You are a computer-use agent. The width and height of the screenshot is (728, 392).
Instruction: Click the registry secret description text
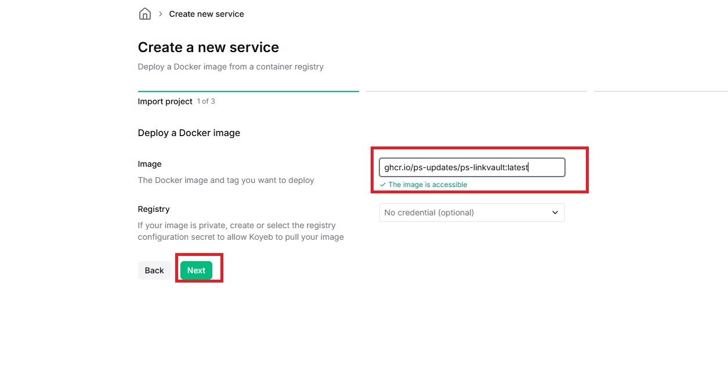tap(241, 231)
